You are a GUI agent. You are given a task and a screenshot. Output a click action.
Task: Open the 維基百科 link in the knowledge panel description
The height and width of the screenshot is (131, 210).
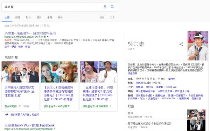tap(132, 73)
